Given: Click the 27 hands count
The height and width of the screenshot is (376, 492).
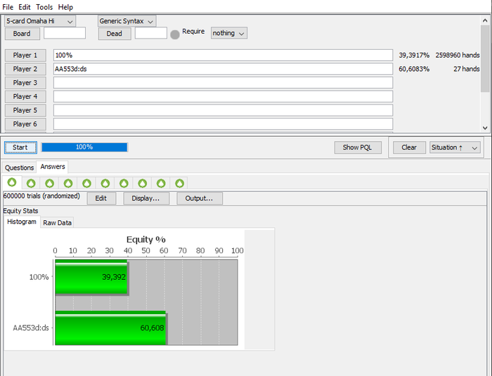Looking at the screenshot, I should click(x=467, y=69).
